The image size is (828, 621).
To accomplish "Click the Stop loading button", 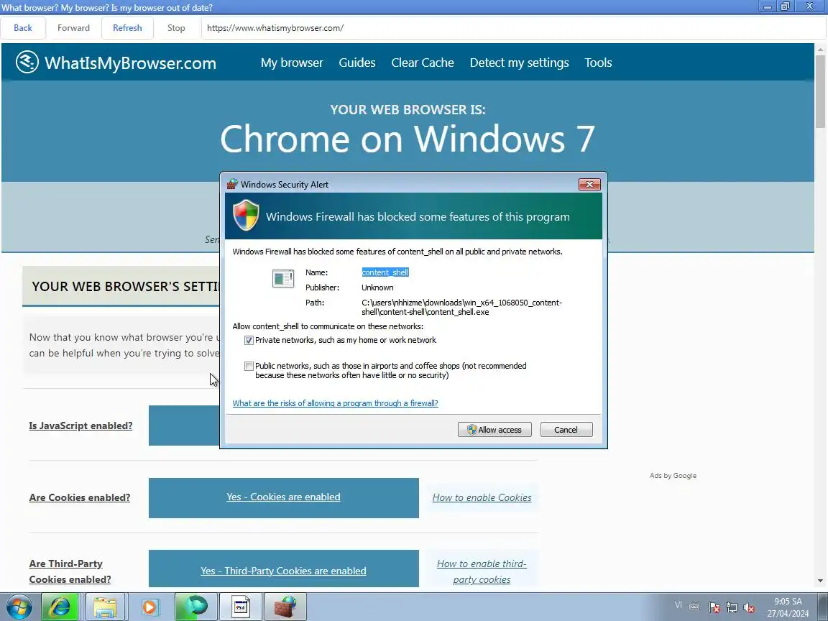I will click(176, 28).
